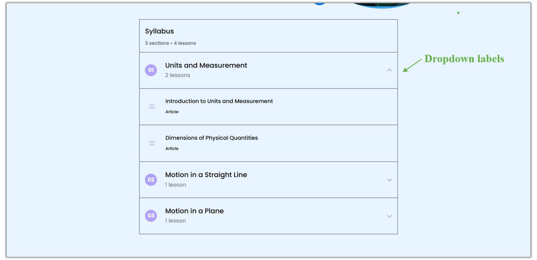Click the Units and Measurement section title

pyautogui.click(x=206, y=65)
